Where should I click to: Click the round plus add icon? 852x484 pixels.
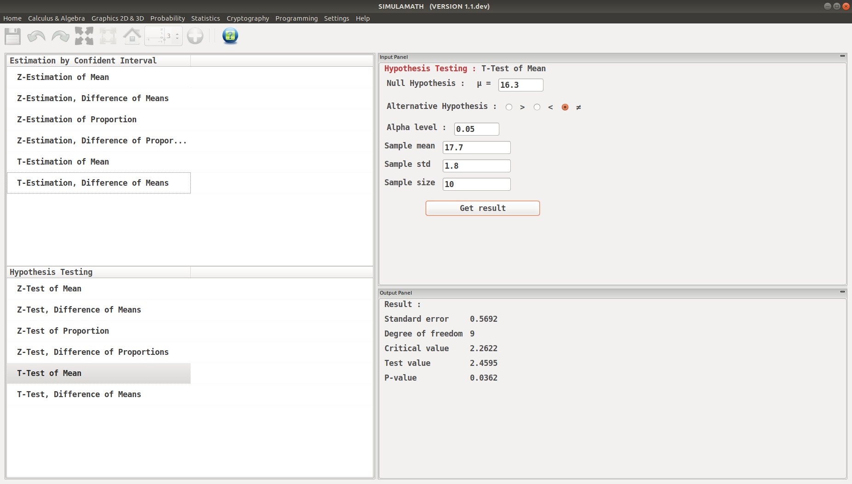click(195, 36)
